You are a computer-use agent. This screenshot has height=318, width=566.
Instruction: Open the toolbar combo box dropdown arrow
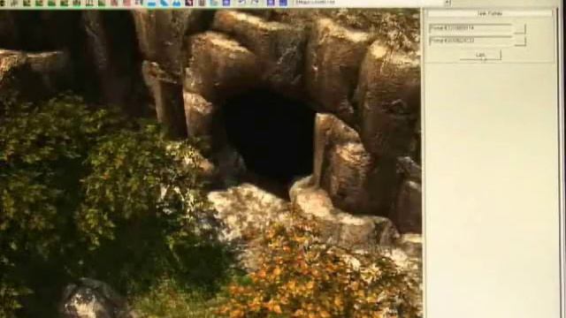(x=447, y=3)
